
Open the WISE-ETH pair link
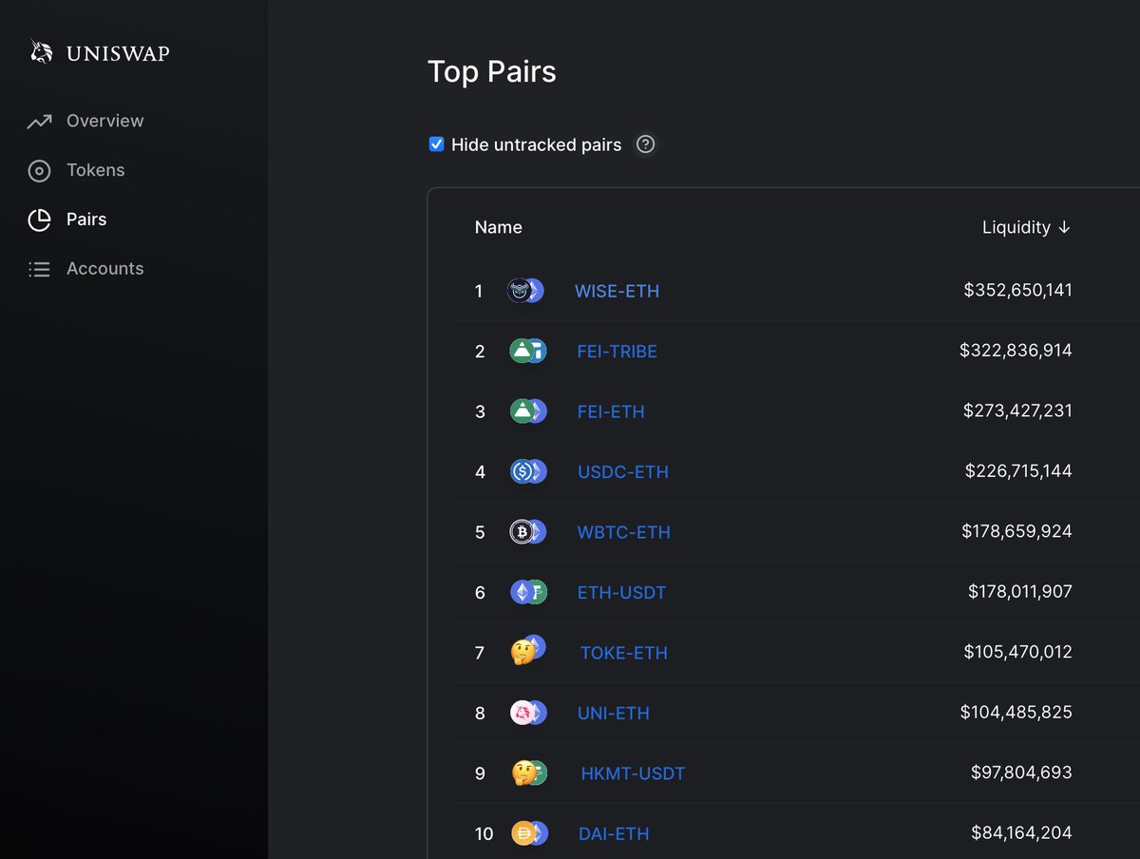pyautogui.click(x=617, y=291)
